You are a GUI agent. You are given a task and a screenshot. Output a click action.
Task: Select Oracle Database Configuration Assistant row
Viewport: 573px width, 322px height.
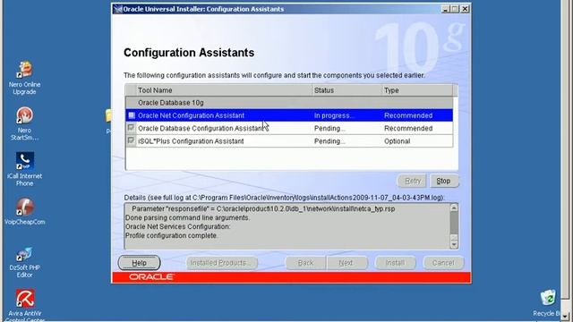(289, 128)
